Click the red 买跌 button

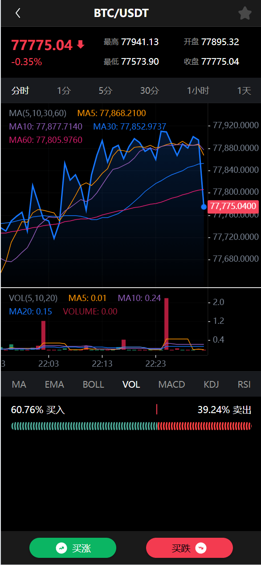pyautogui.click(x=189, y=548)
